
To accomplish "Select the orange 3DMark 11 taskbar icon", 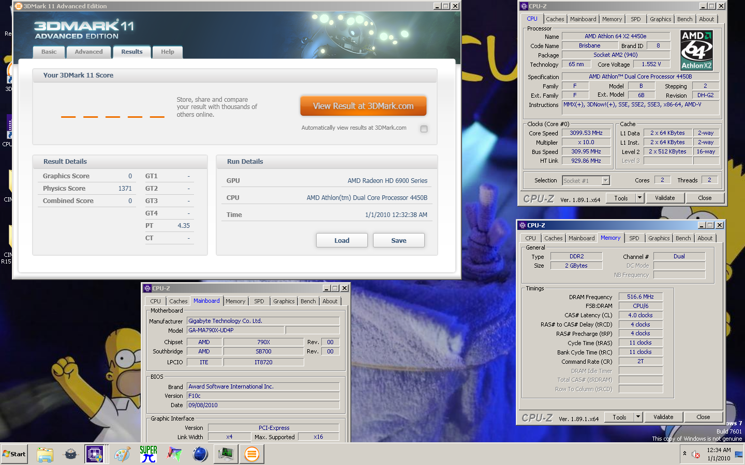I will pyautogui.click(x=252, y=454).
